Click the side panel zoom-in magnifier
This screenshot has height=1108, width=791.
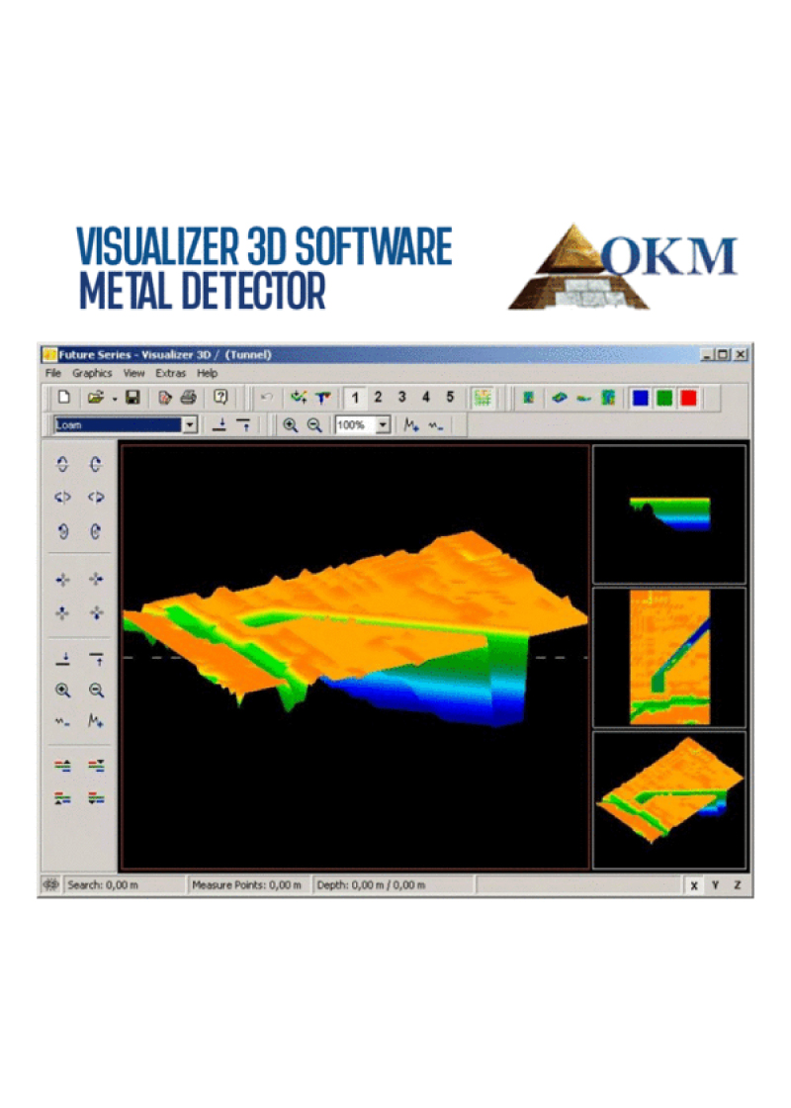coord(63,691)
